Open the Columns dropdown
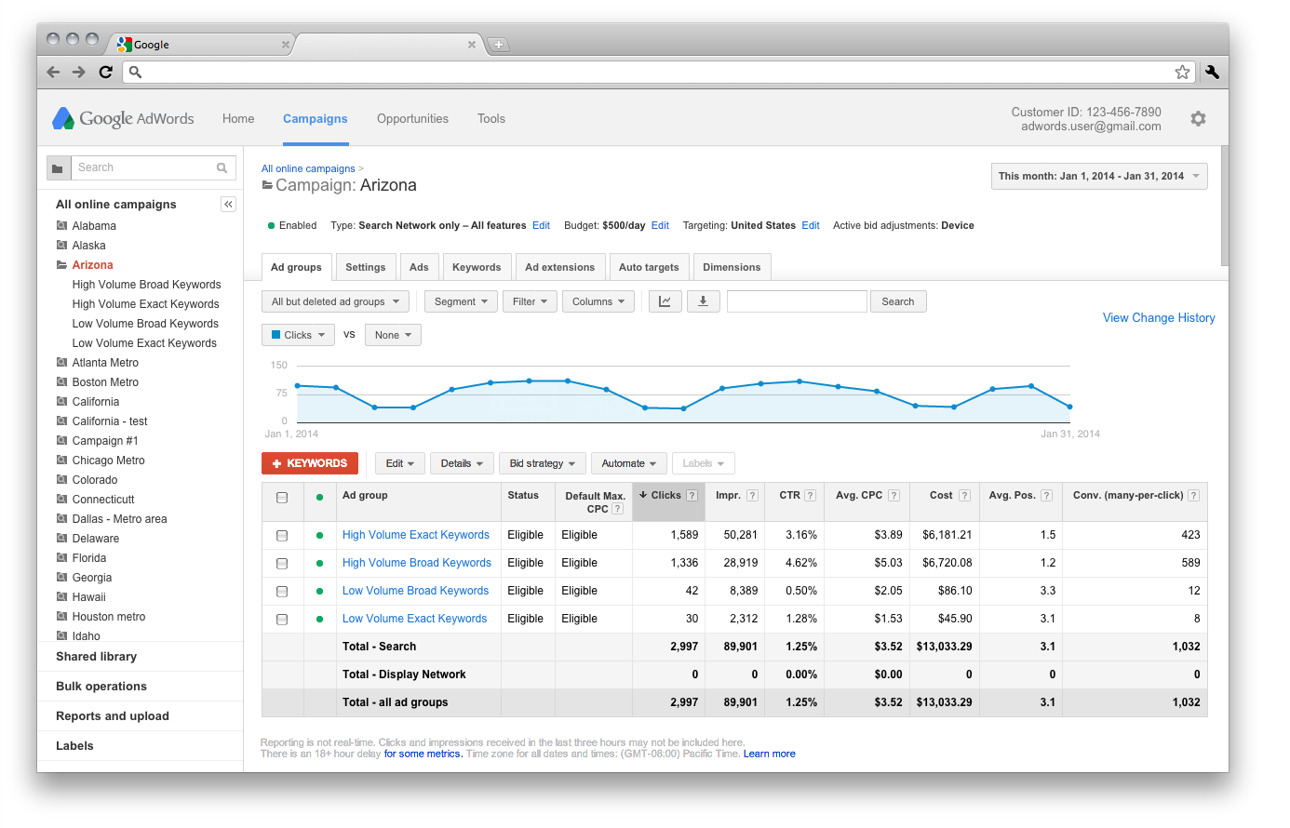The width and height of the screenshot is (1290, 828). click(598, 300)
